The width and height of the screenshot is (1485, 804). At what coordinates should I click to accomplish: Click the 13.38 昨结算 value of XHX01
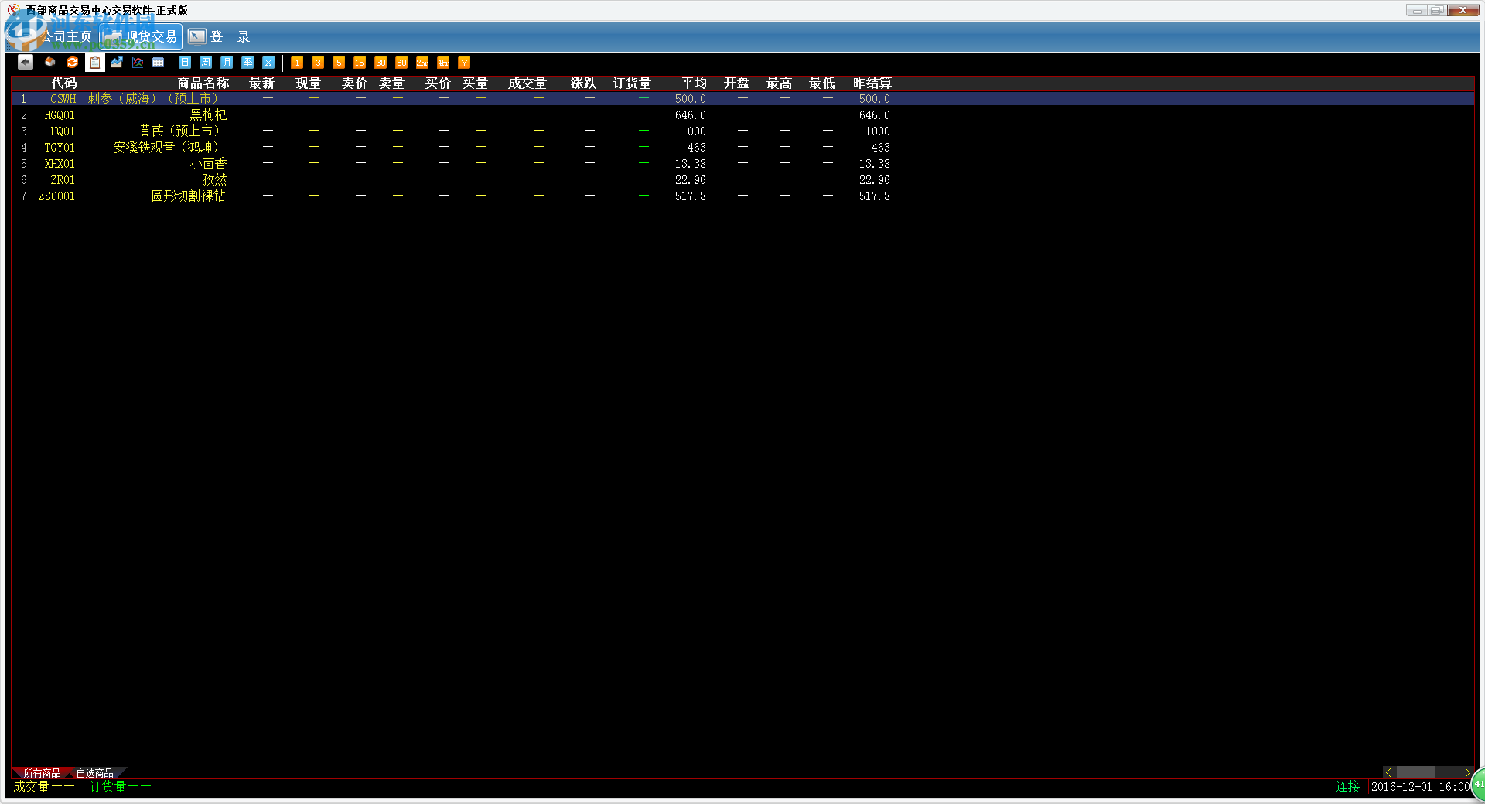pos(874,164)
